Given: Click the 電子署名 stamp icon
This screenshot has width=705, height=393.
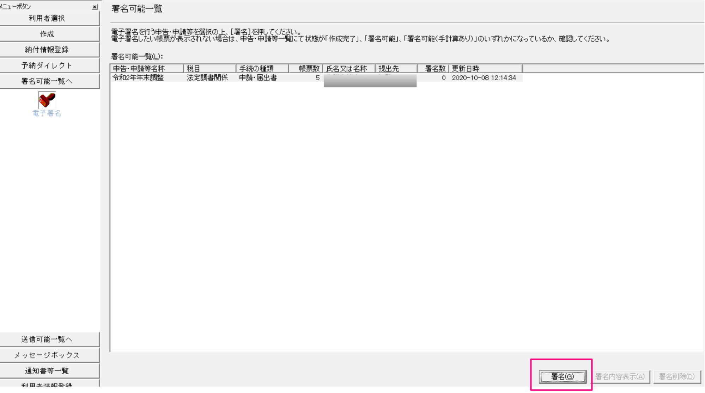Looking at the screenshot, I should pos(47,100).
